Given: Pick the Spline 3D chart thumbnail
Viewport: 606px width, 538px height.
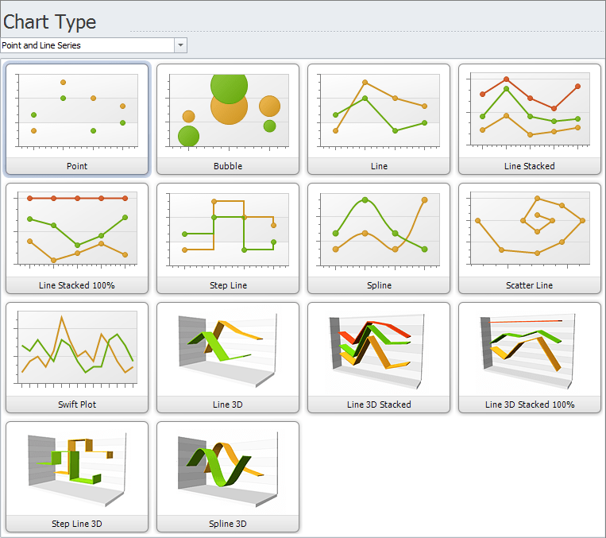Looking at the screenshot, I should pyautogui.click(x=228, y=468).
